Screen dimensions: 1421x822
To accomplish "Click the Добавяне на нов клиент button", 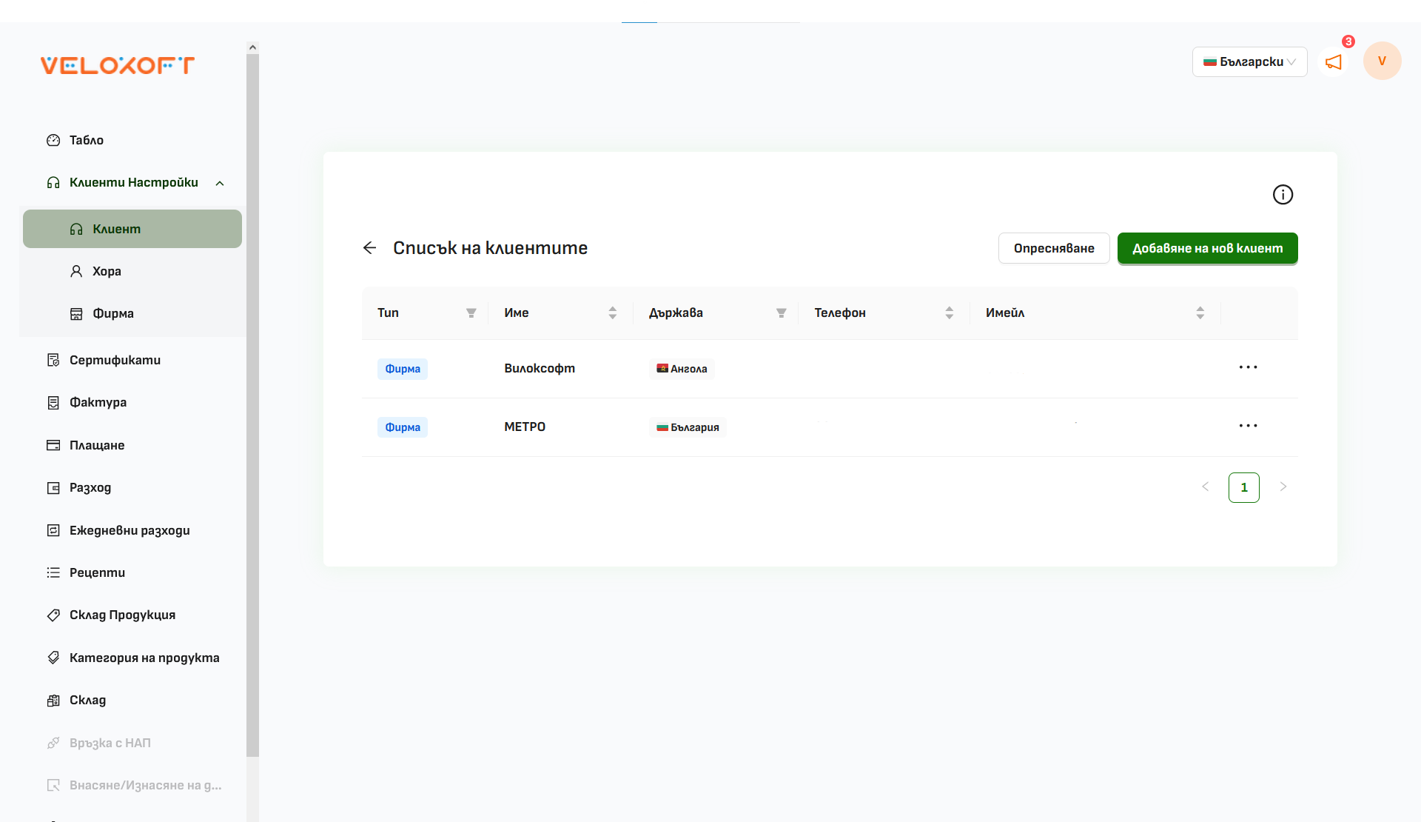I will coord(1207,248).
